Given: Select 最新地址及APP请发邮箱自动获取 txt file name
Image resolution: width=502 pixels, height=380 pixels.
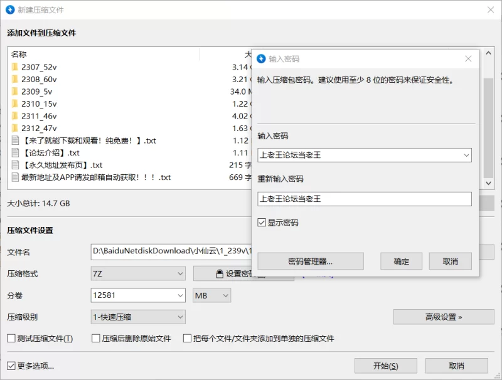Looking at the screenshot, I should tap(96, 177).
